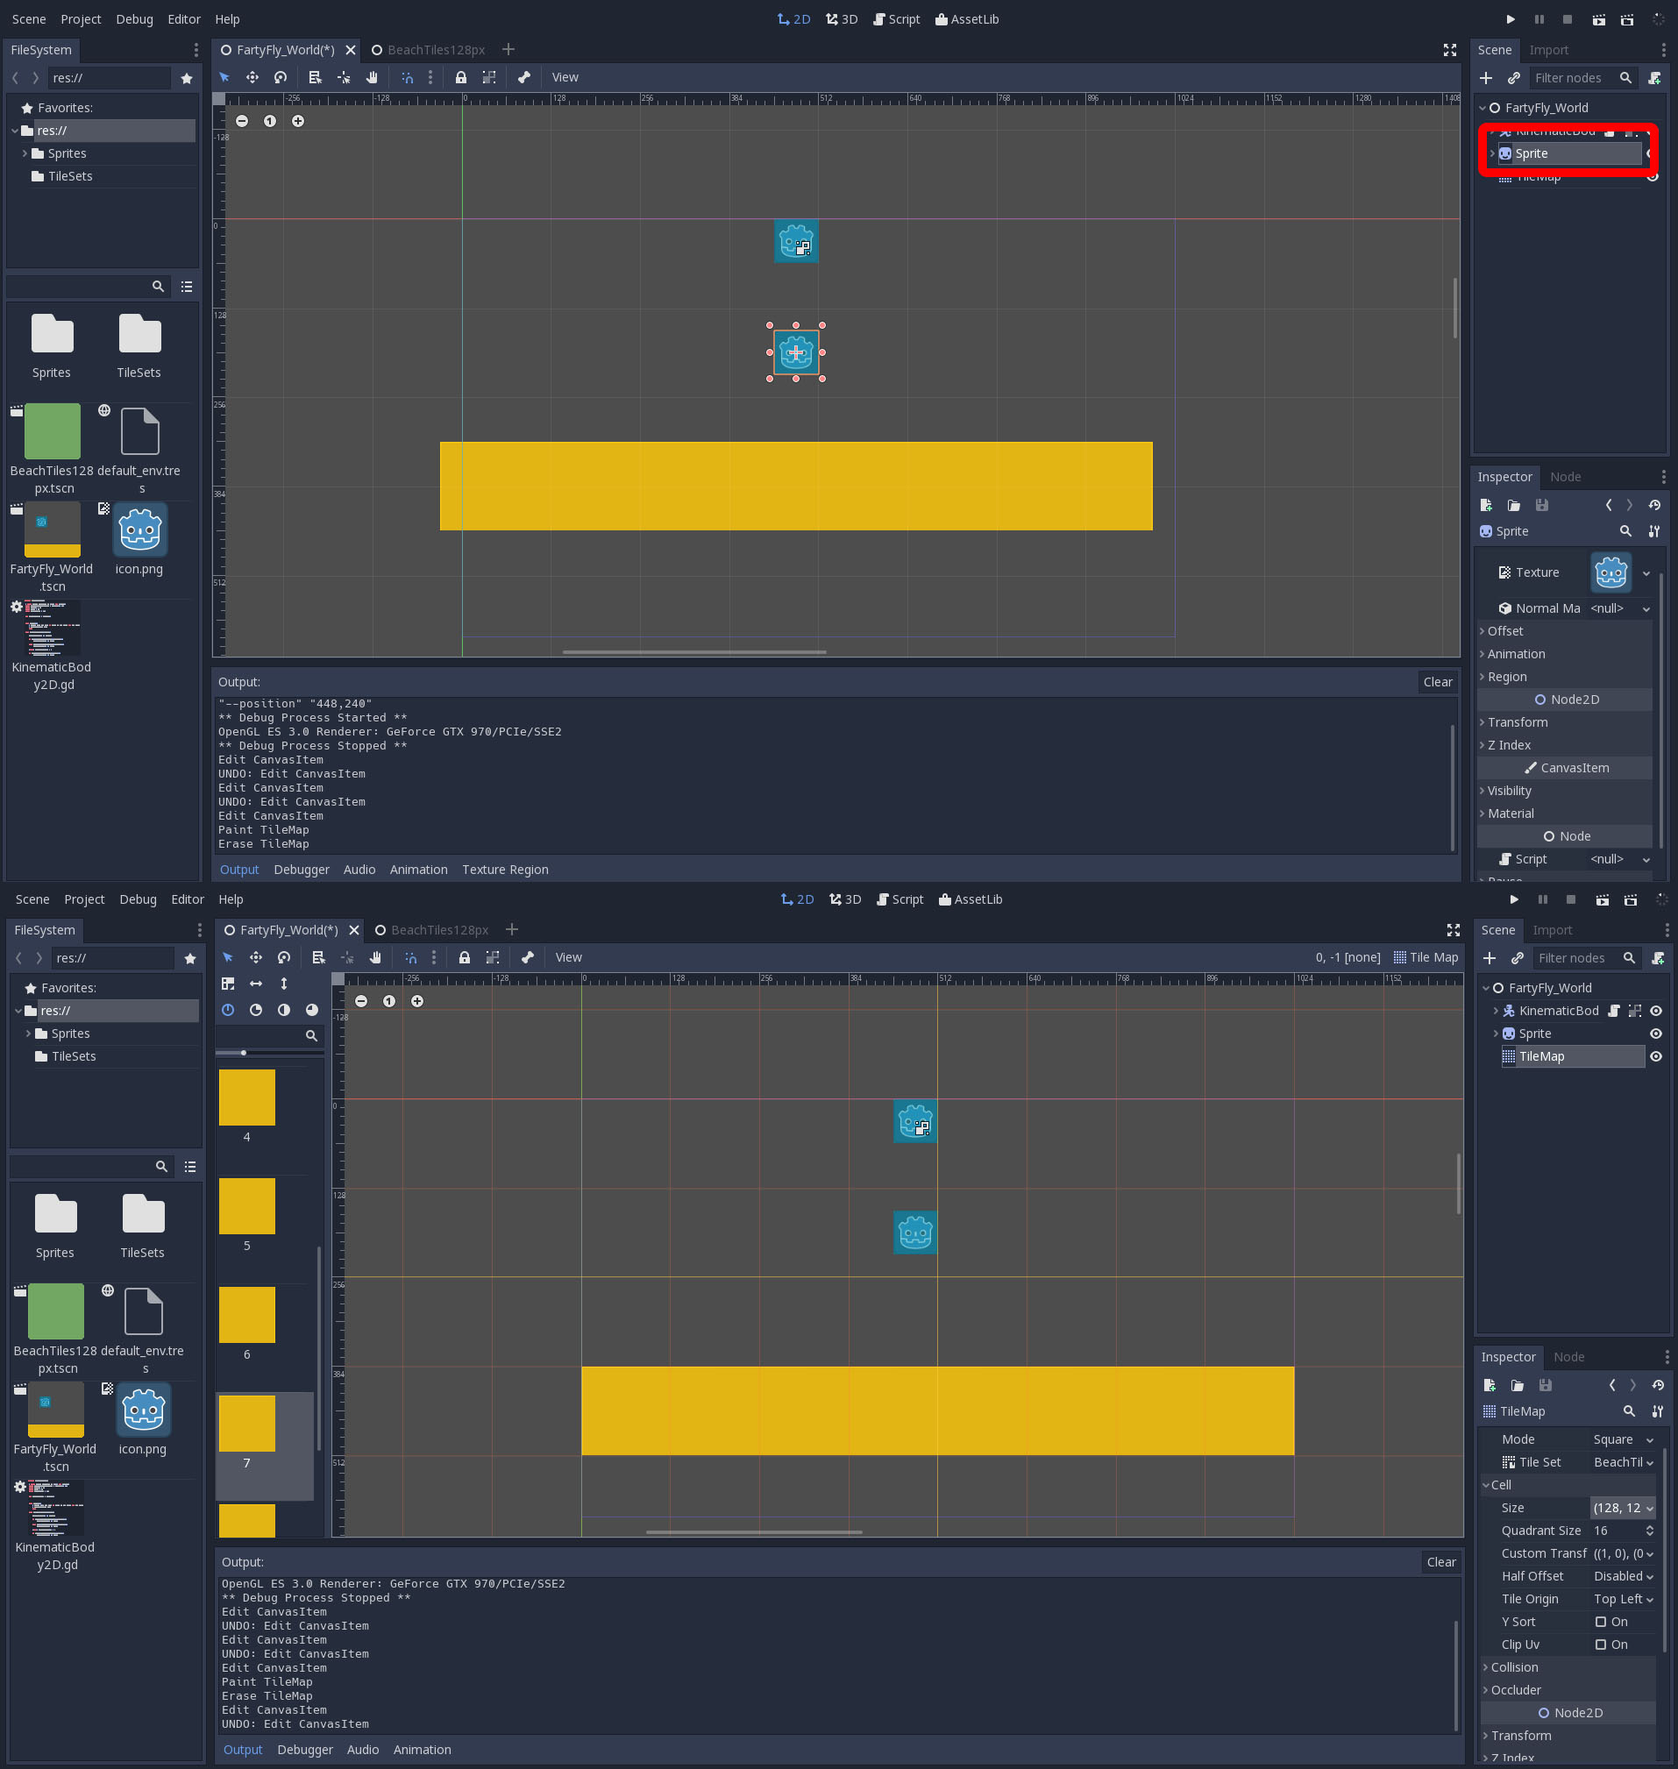
Task: Adjust the tile palette zoom slider
Action: tap(244, 1053)
